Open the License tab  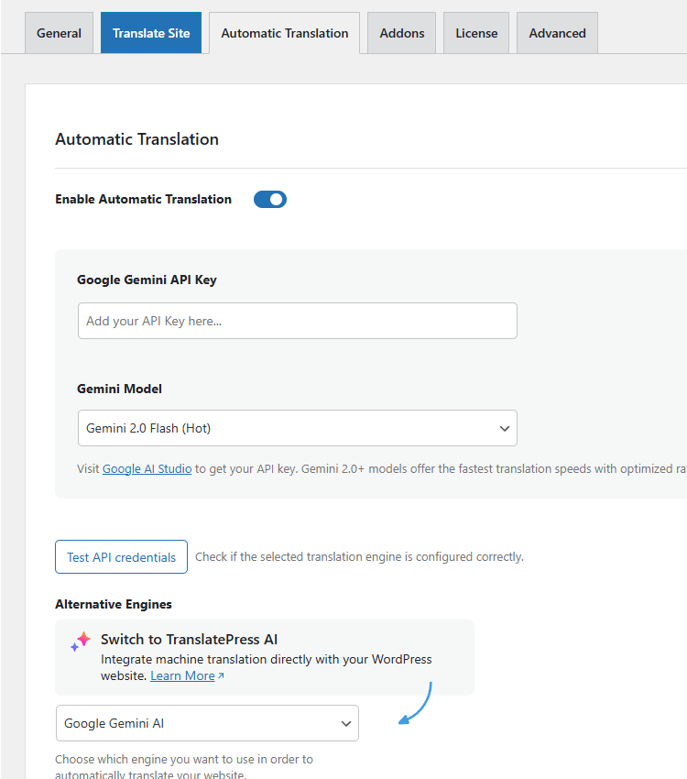click(476, 33)
